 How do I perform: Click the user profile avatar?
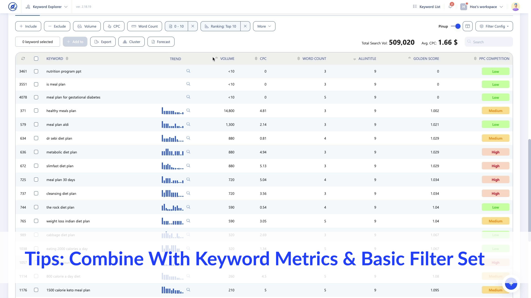pos(515,7)
